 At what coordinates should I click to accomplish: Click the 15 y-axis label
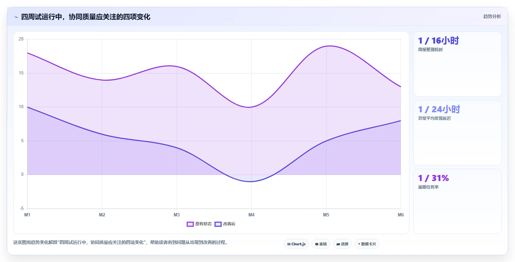click(x=21, y=73)
